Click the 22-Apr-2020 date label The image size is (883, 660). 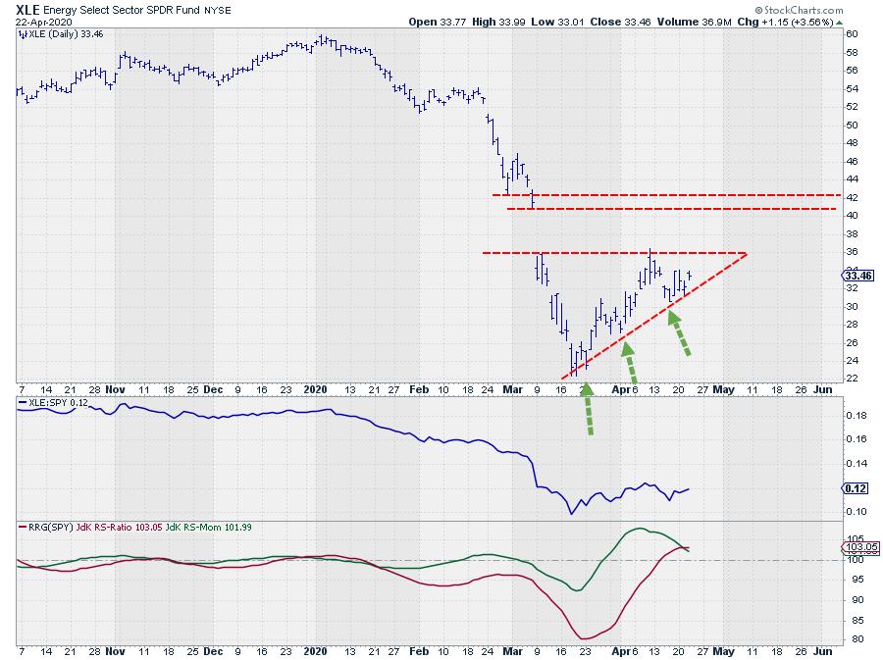coord(40,22)
